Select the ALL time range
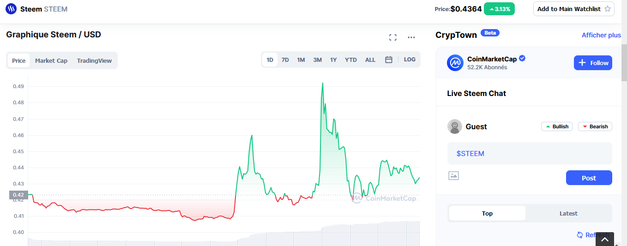Screen dimensions: 627x246 coord(370,60)
